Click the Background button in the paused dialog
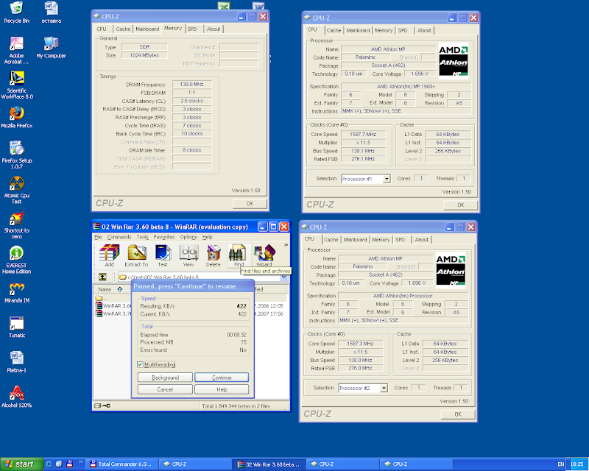This screenshot has height=471, width=589. coord(165,378)
